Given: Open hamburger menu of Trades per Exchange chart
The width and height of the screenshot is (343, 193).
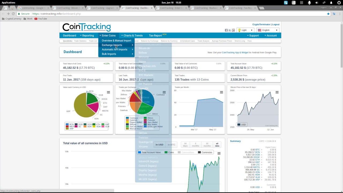Looking at the screenshot, I should click(x=164, y=92).
